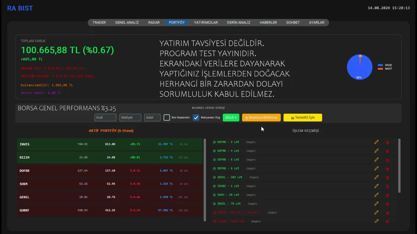Delete the GENIL - 103 Lot transaction

tap(387, 177)
